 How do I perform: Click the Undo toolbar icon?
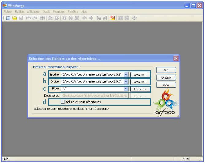(28, 18)
